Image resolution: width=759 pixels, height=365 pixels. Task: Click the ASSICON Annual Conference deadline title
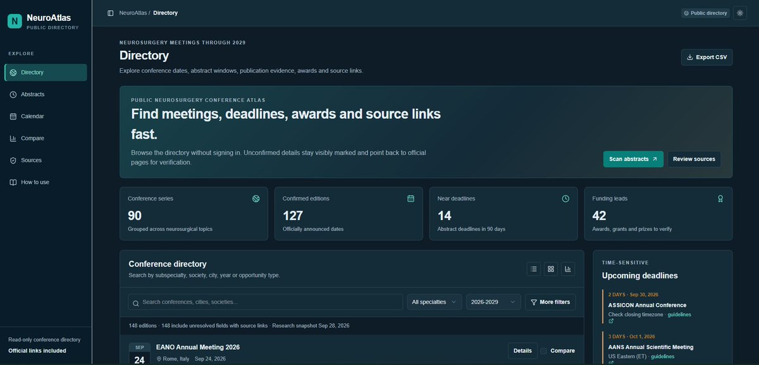click(x=647, y=305)
